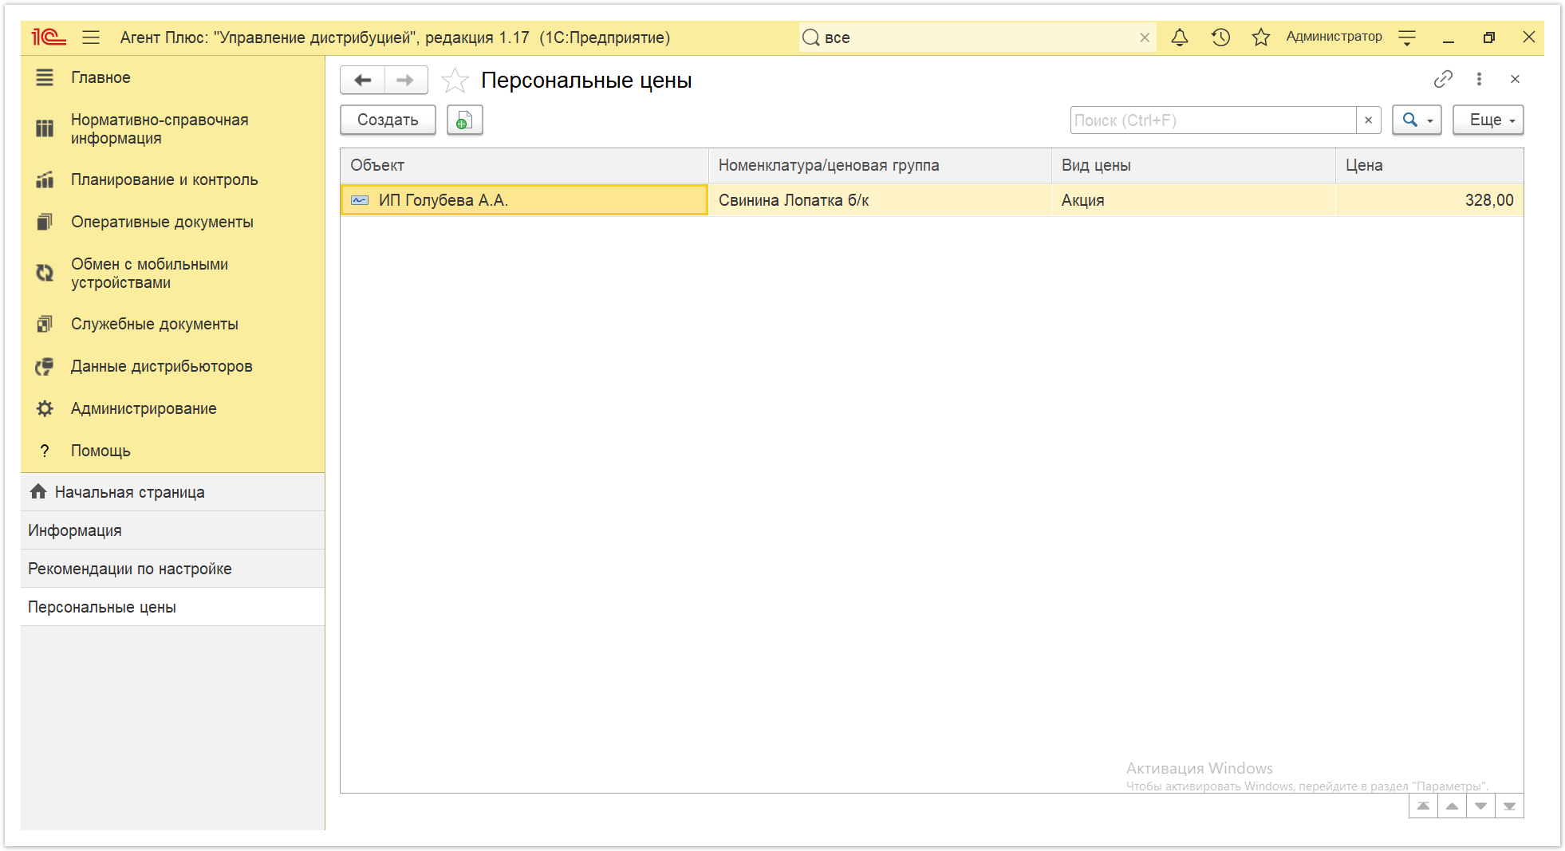Move up one page in list
The height and width of the screenshot is (851, 1565).
tap(1452, 806)
